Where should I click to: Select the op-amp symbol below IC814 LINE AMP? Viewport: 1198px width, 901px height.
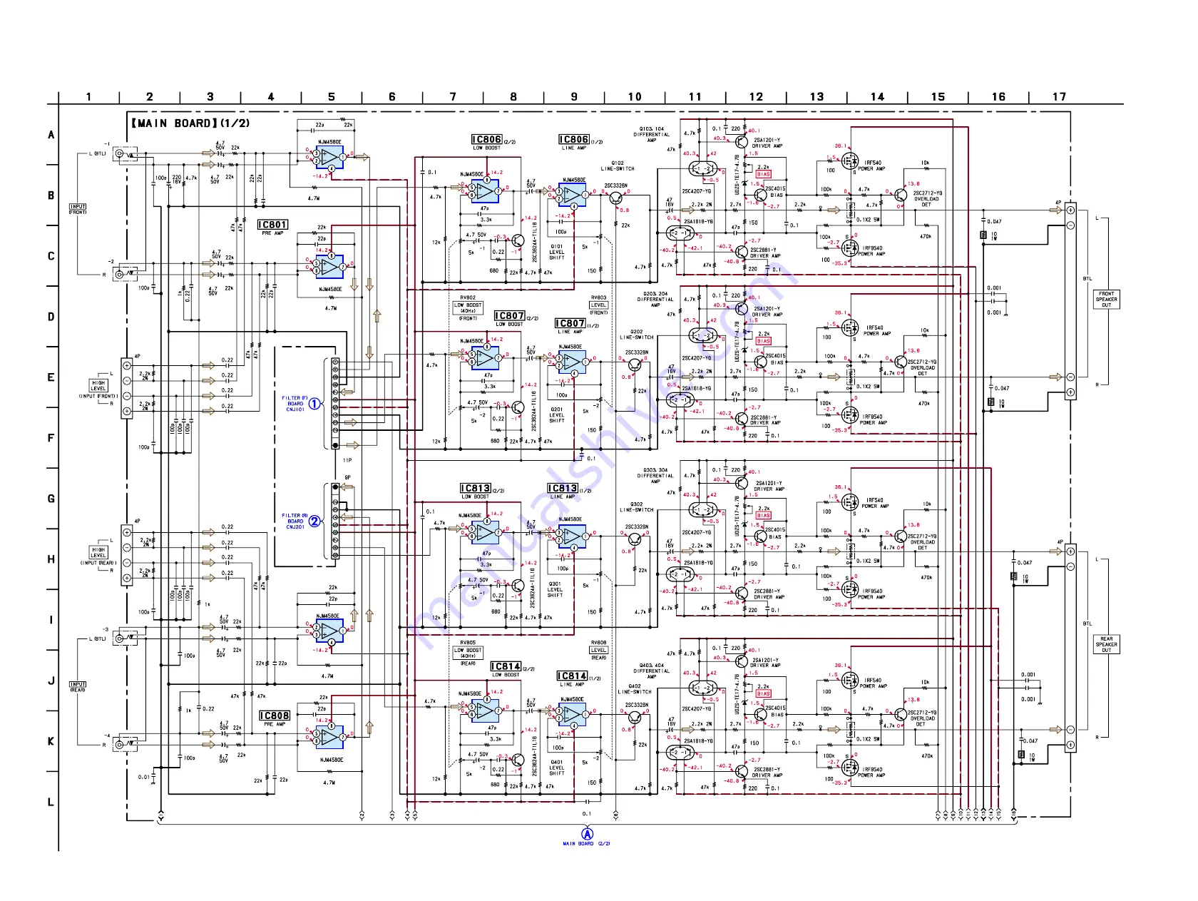coord(572,715)
